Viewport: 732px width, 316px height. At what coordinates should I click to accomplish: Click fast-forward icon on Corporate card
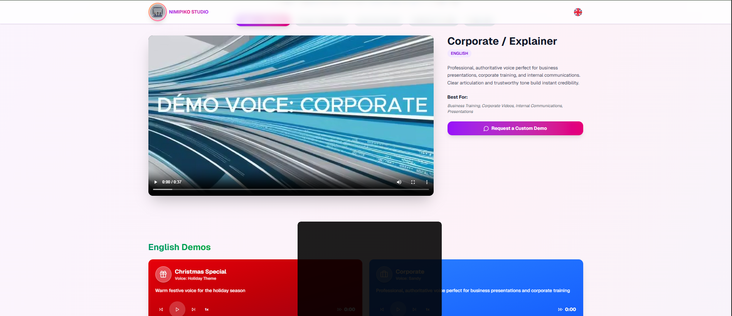560,309
